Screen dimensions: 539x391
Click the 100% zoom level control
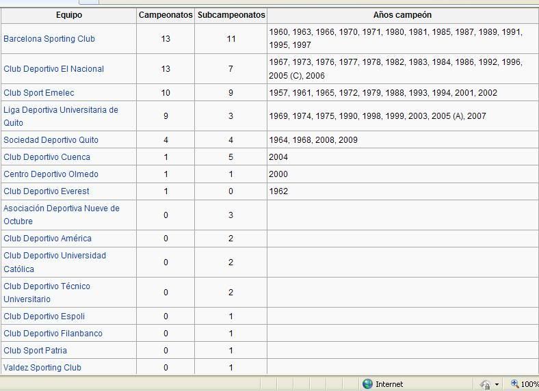pos(525,383)
